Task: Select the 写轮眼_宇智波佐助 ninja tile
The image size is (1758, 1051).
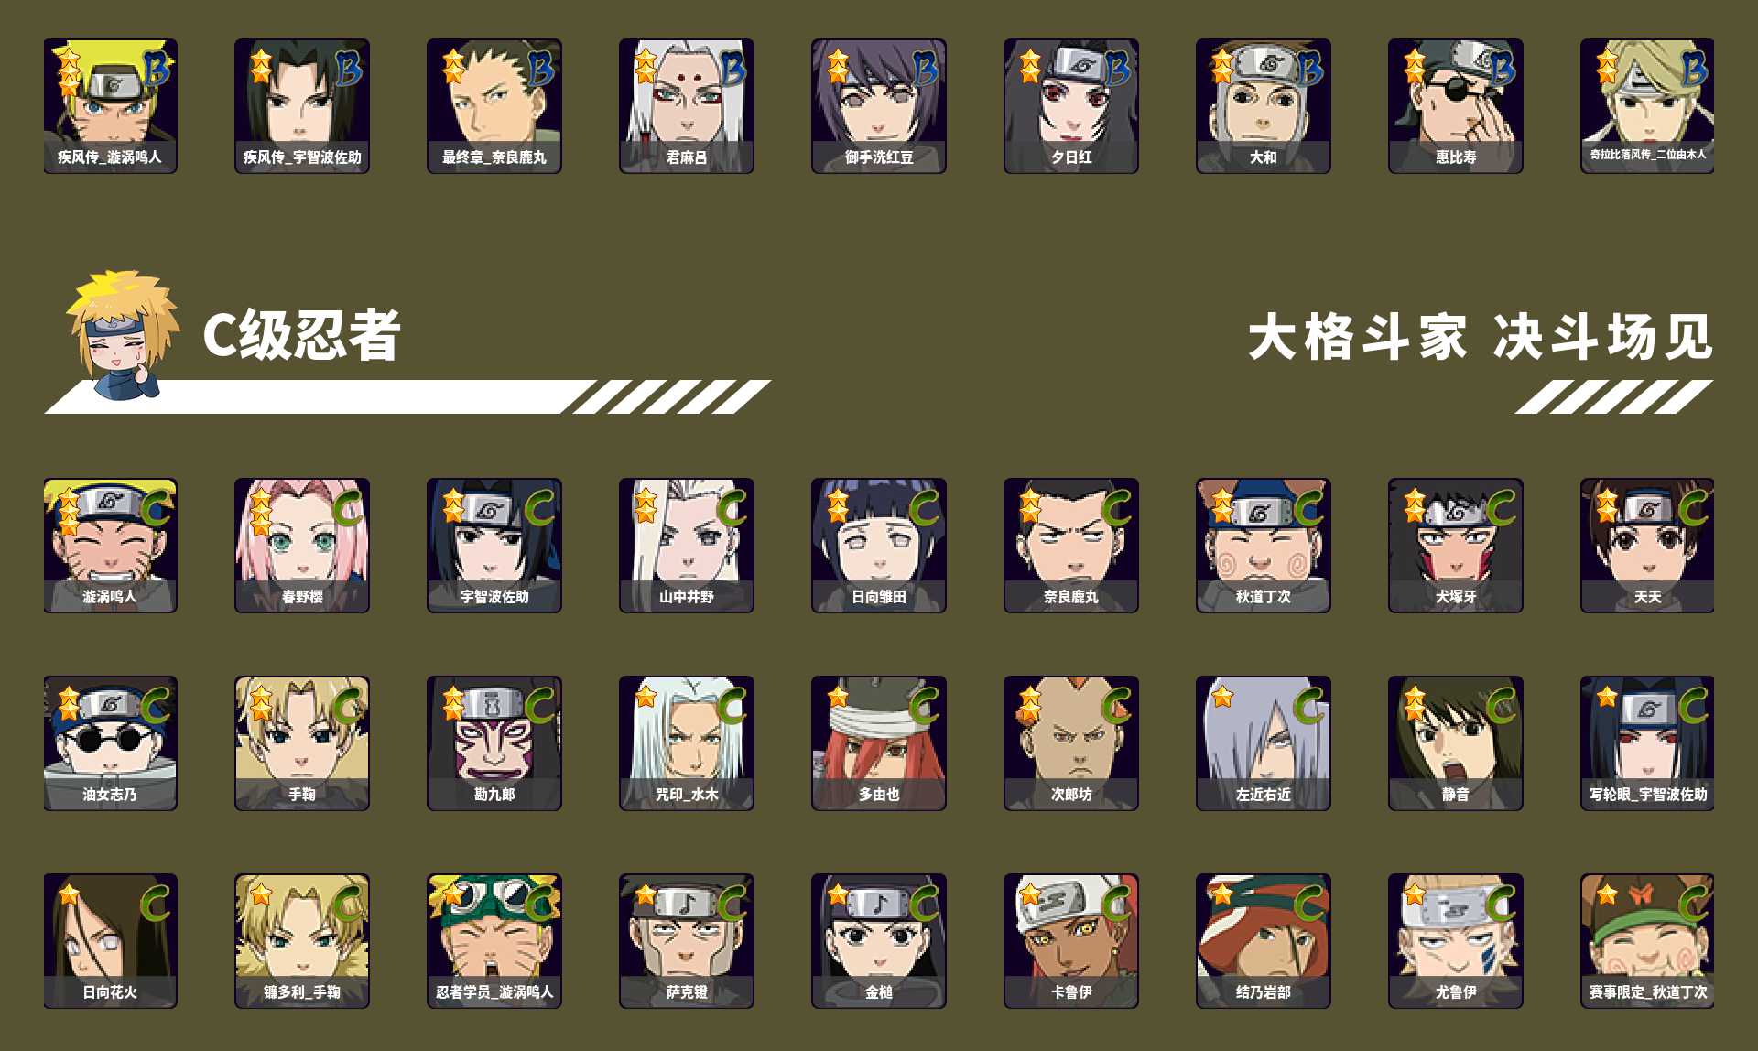Action: click(x=1647, y=743)
